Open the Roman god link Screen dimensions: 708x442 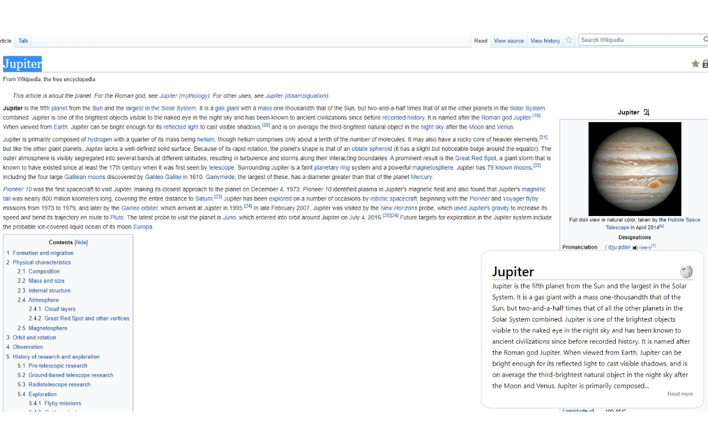tap(506, 118)
